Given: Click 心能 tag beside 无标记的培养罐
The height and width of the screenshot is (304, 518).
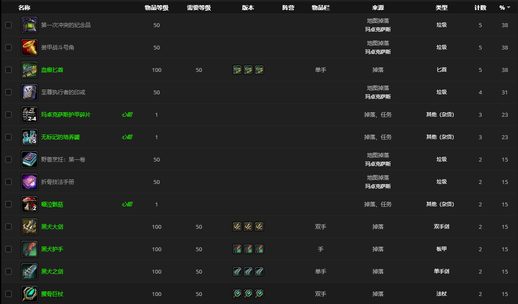Looking at the screenshot, I should click(x=127, y=137).
